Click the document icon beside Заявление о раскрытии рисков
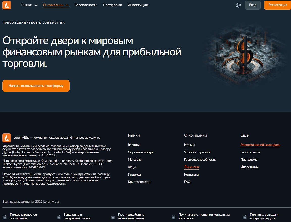 [x=59, y=217]
